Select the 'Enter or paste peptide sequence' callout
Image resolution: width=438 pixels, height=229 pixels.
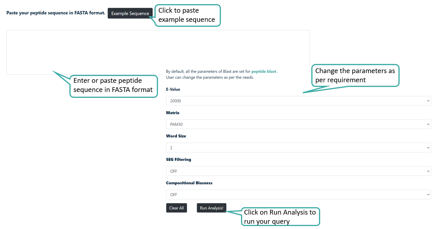(114, 85)
